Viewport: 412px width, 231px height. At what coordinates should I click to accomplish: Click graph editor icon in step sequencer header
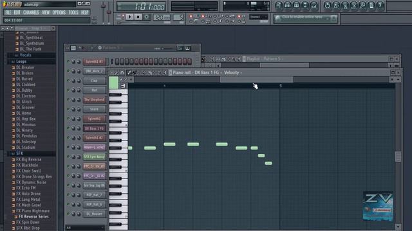pos(180,48)
